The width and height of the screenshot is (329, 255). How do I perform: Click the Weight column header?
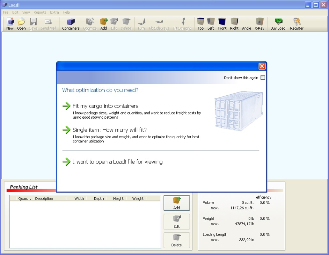tap(136, 199)
